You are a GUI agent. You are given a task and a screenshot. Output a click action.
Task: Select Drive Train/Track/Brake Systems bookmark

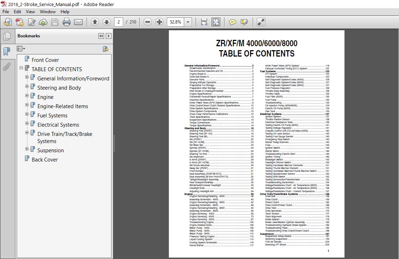coord(64,138)
